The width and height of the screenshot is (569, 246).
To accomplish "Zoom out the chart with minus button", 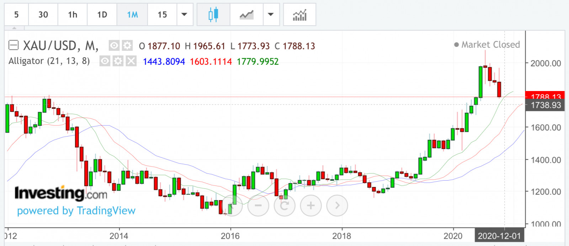I will (x=258, y=205).
